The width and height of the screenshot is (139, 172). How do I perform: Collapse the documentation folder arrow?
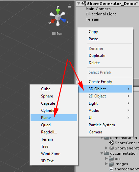102,153
